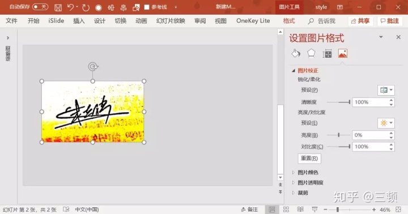This screenshot has width=408, height=214.
Task: Open the customize quick access toolbar arrow
Action: (x=176, y=7)
